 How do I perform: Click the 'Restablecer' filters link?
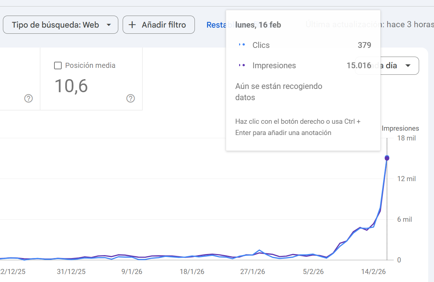point(216,25)
